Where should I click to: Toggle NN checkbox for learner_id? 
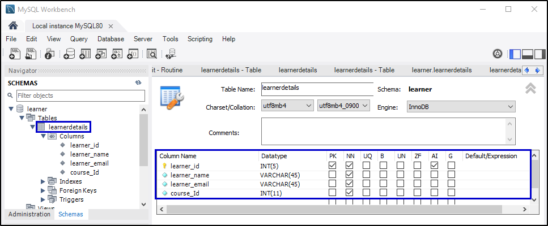point(350,166)
